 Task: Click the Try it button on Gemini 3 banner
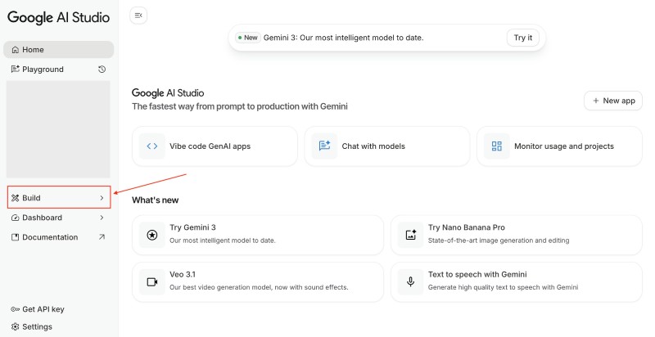point(522,38)
